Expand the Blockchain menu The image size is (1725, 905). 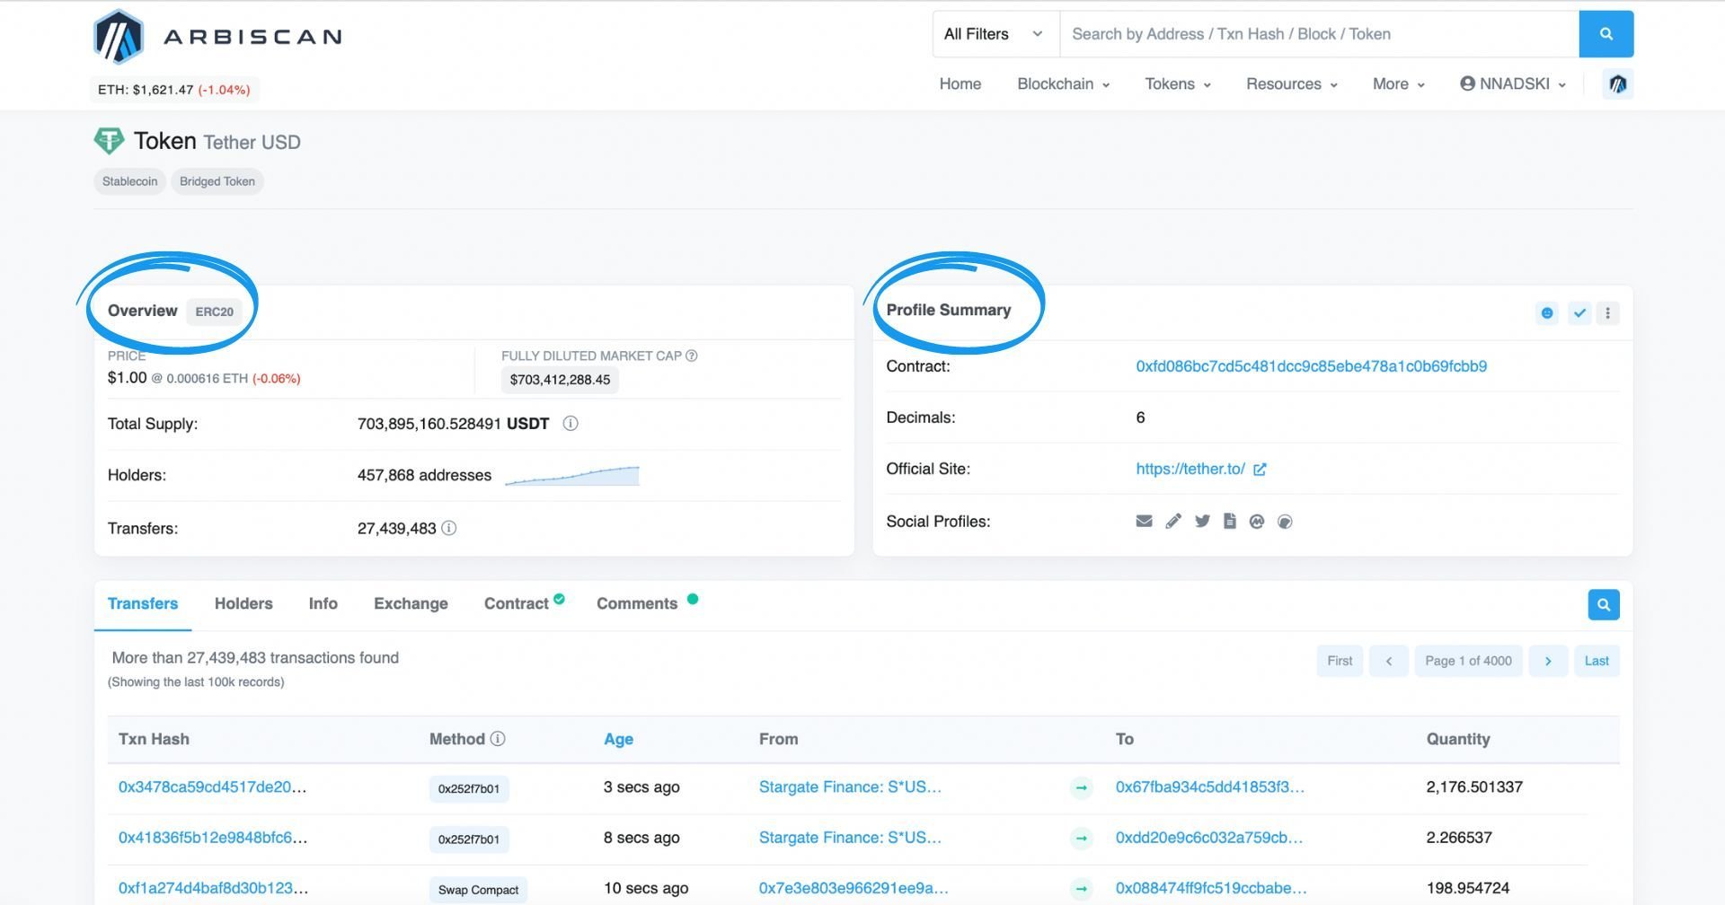(1063, 83)
